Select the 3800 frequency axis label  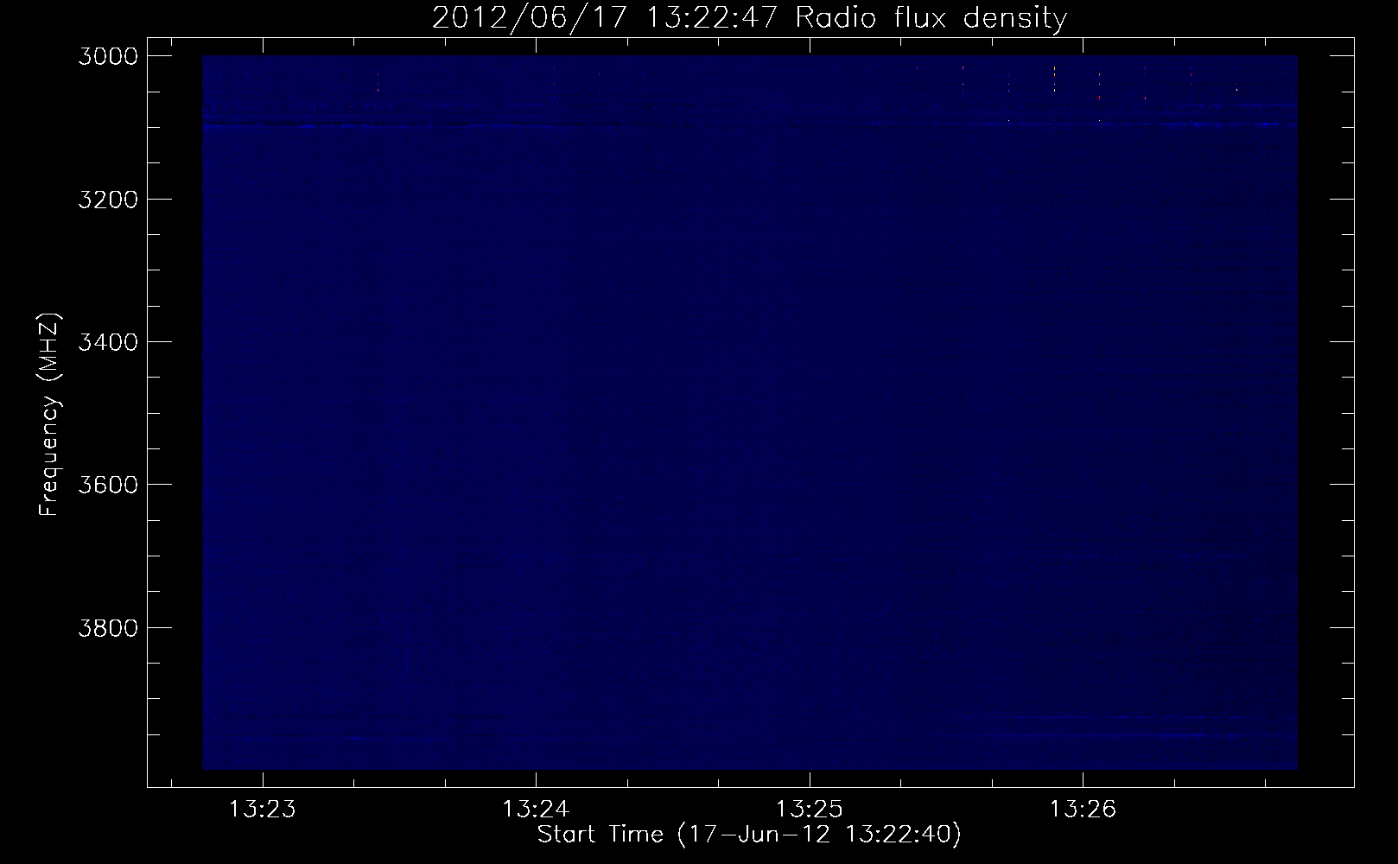(106, 626)
